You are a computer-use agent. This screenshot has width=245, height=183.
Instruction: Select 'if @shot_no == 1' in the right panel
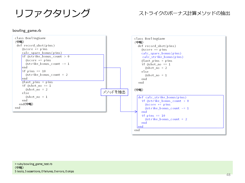156,64
